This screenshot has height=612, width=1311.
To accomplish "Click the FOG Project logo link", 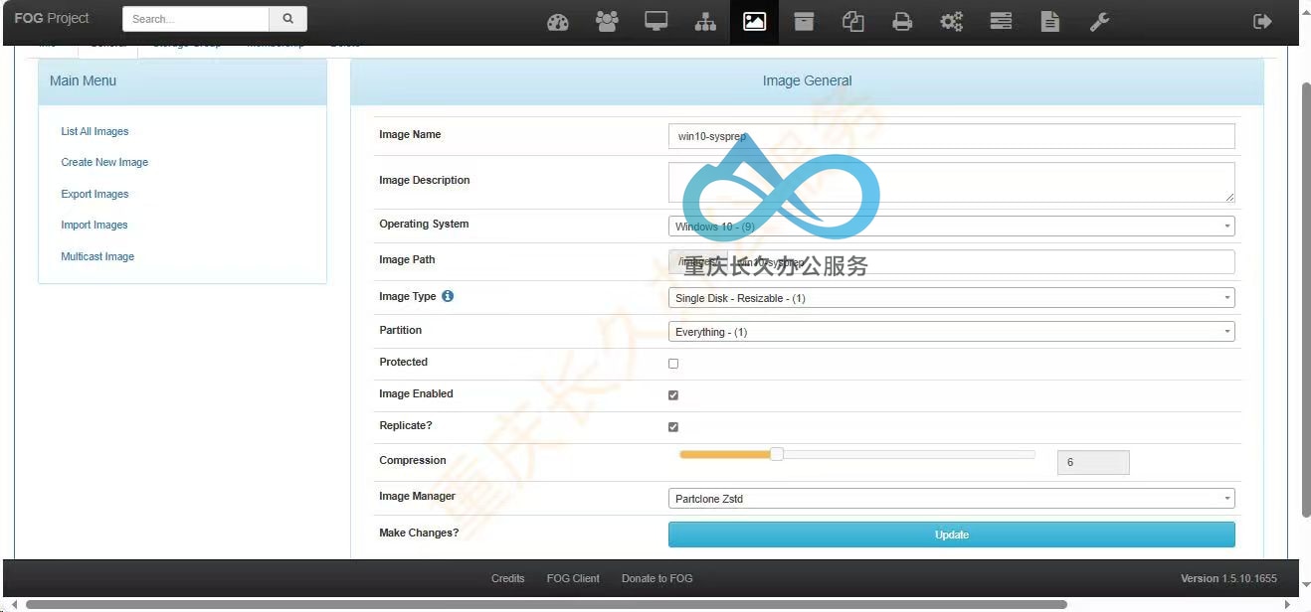I will tap(52, 18).
